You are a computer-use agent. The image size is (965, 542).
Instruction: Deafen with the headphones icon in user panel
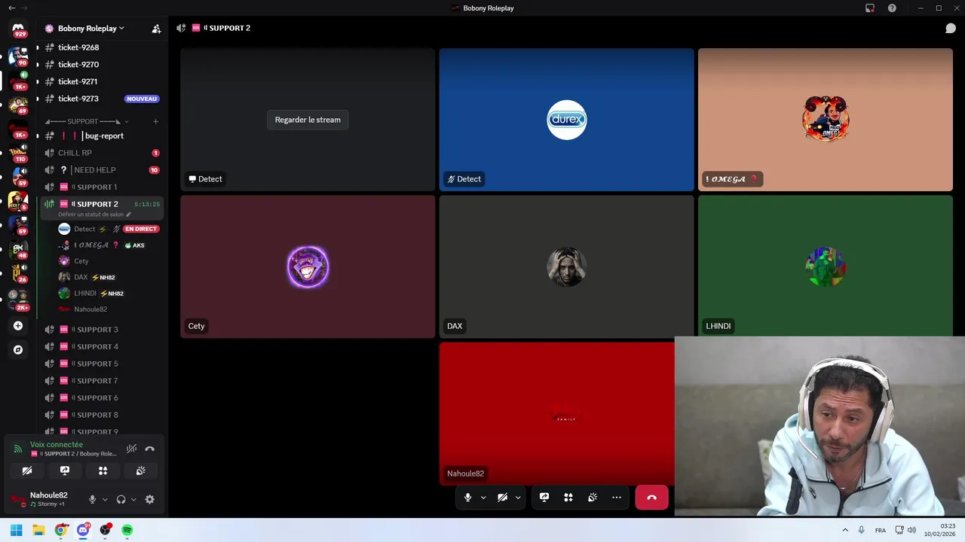tap(121, 499)
